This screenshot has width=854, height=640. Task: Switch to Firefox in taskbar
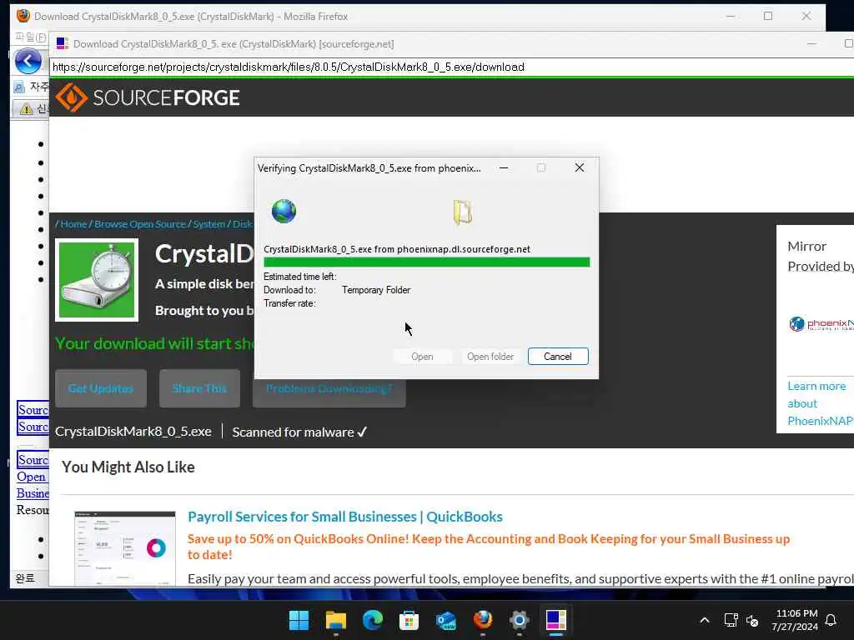pyautogui.click(x=483, y=620)
